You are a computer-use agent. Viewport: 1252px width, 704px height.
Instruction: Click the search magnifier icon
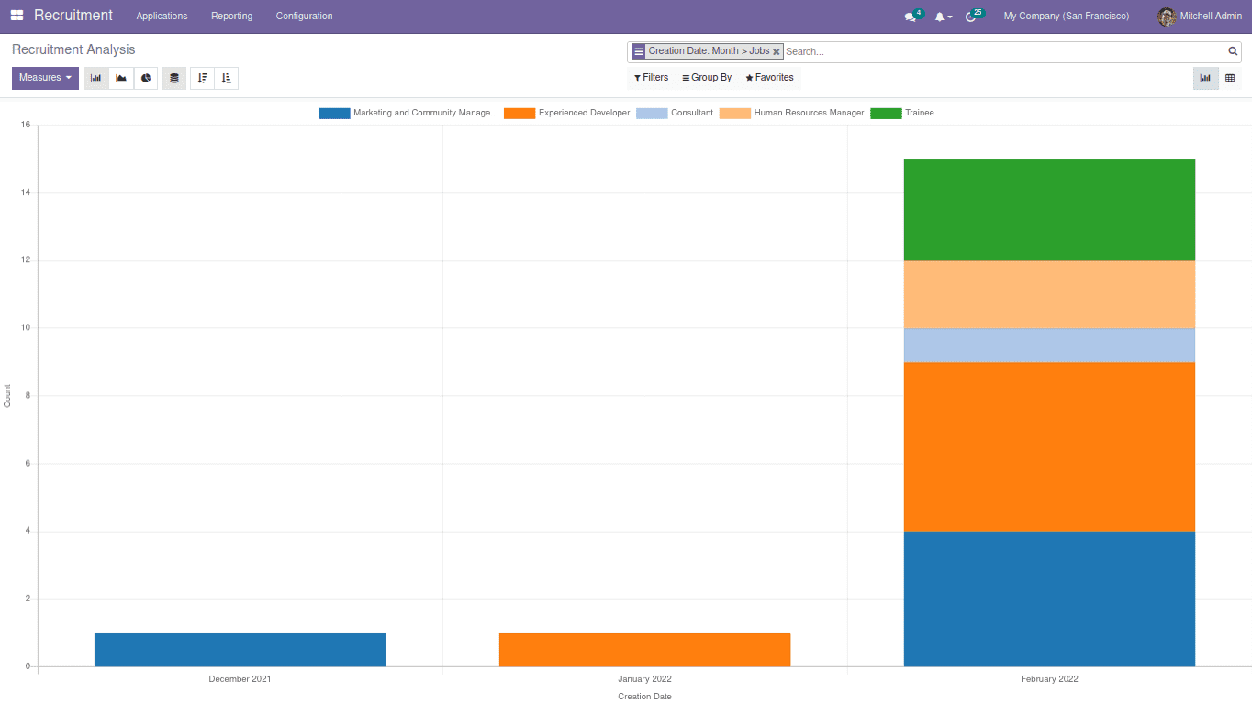(1233, 51)
